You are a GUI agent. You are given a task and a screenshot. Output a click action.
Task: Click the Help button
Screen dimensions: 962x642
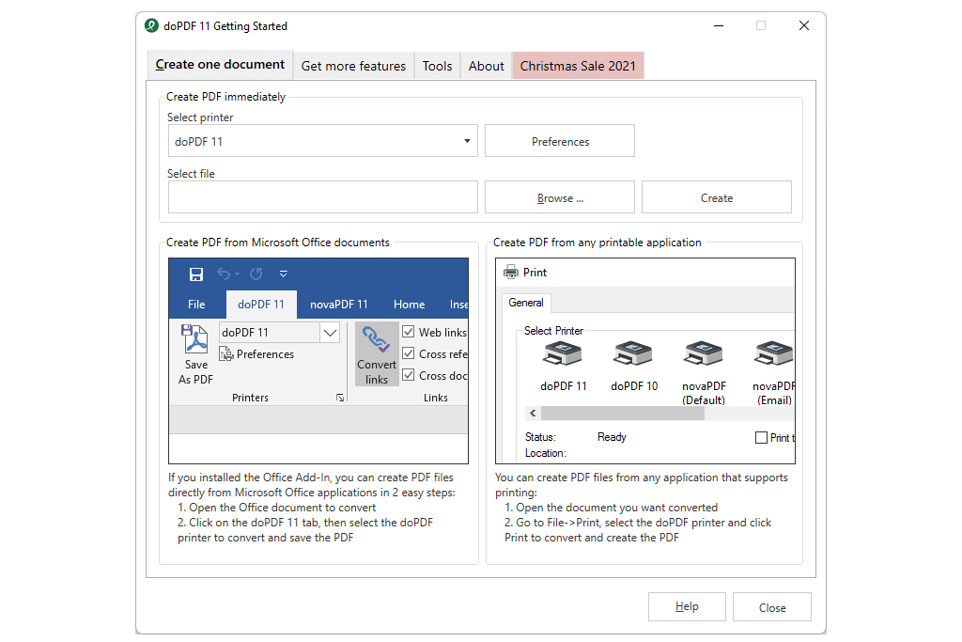click(687, 606)
